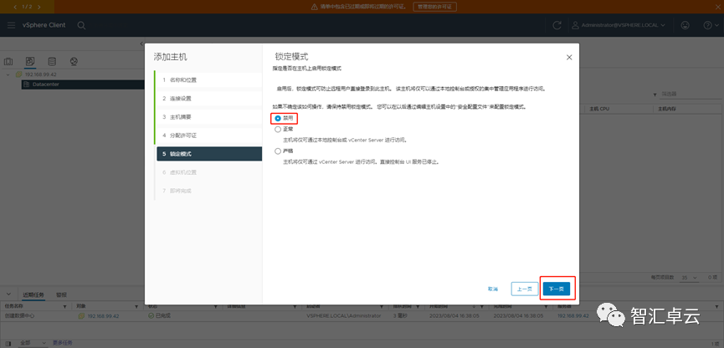The width and height of the screenshot is (724, 348).
Task: Go to next license warning banner
Action: pyautogui.click(x=39, y=7)
